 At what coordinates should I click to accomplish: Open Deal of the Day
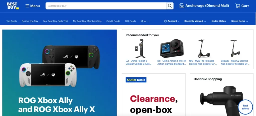coord(30,21)
